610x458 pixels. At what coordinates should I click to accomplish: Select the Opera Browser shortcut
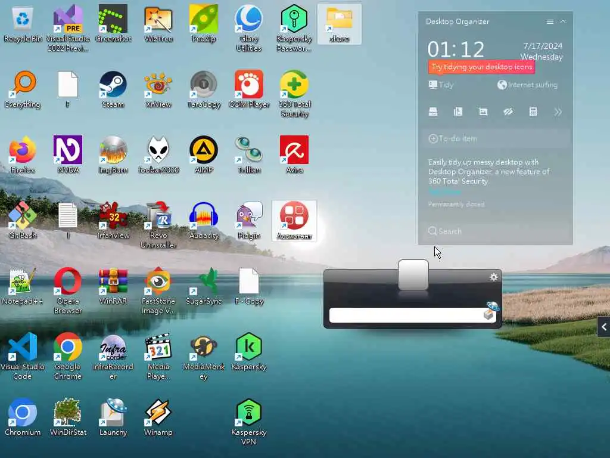coord(68,291)
